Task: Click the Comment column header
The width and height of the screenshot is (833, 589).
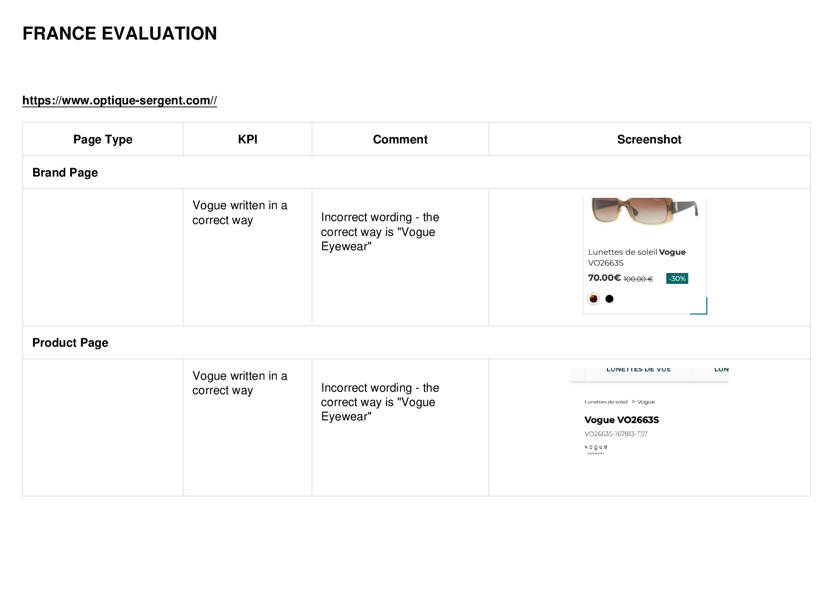Action: click(x=400, y=139)
